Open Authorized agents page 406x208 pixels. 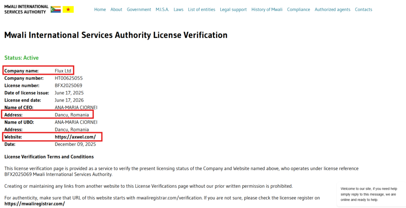(333, 10)
